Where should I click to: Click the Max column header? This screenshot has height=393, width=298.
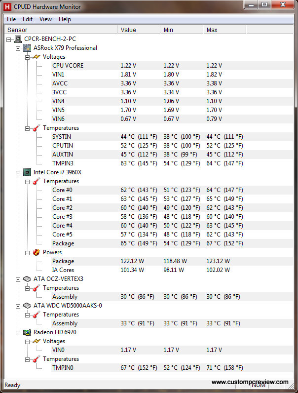click(x=224, y=30)
